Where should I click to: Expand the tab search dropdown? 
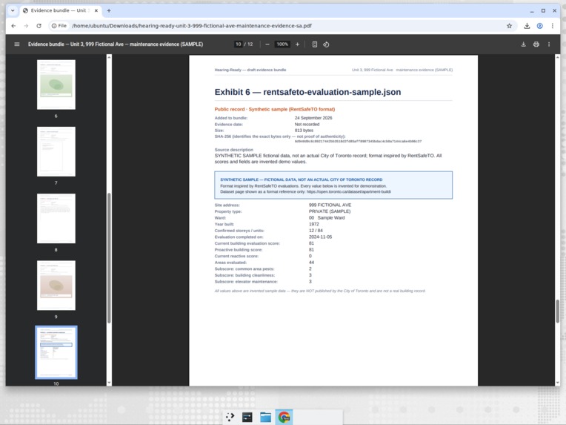13,11
